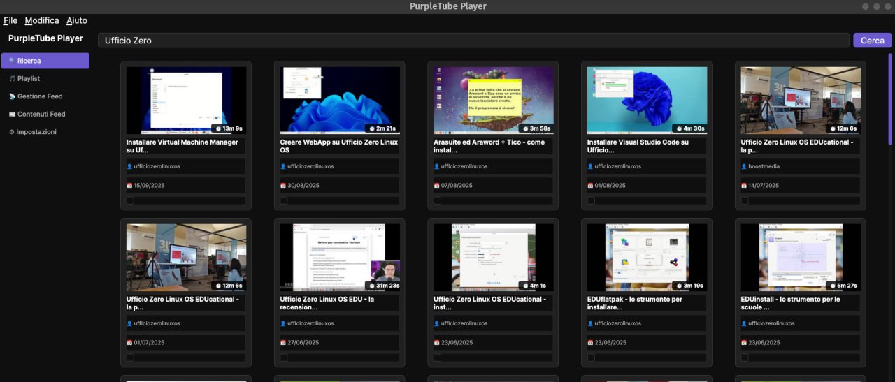Open the Aiuto menu

click(77, 21)
